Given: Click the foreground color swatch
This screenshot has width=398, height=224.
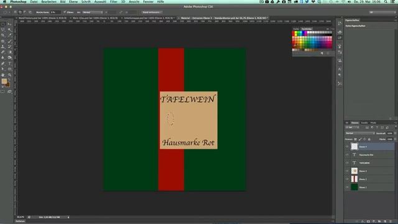Looking at the screenshot, I should pos(4,81).
